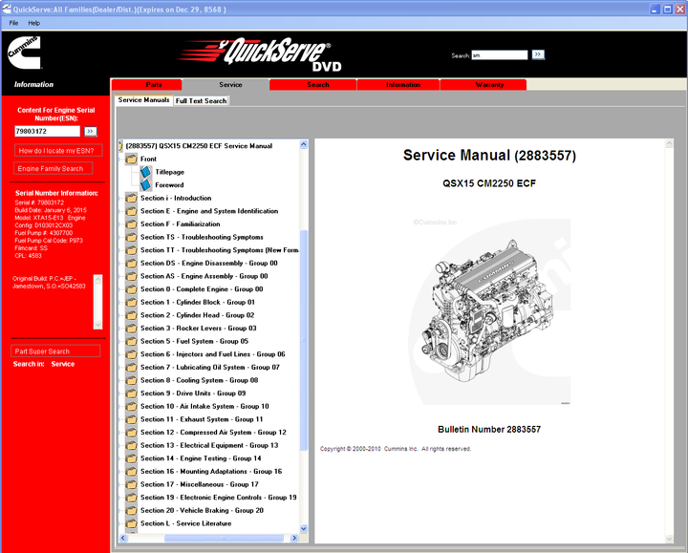Image resolution: width=688 pixels, height=553 pixels.
Task: Click the engine illustration image
Action: [x=489, y=311]
